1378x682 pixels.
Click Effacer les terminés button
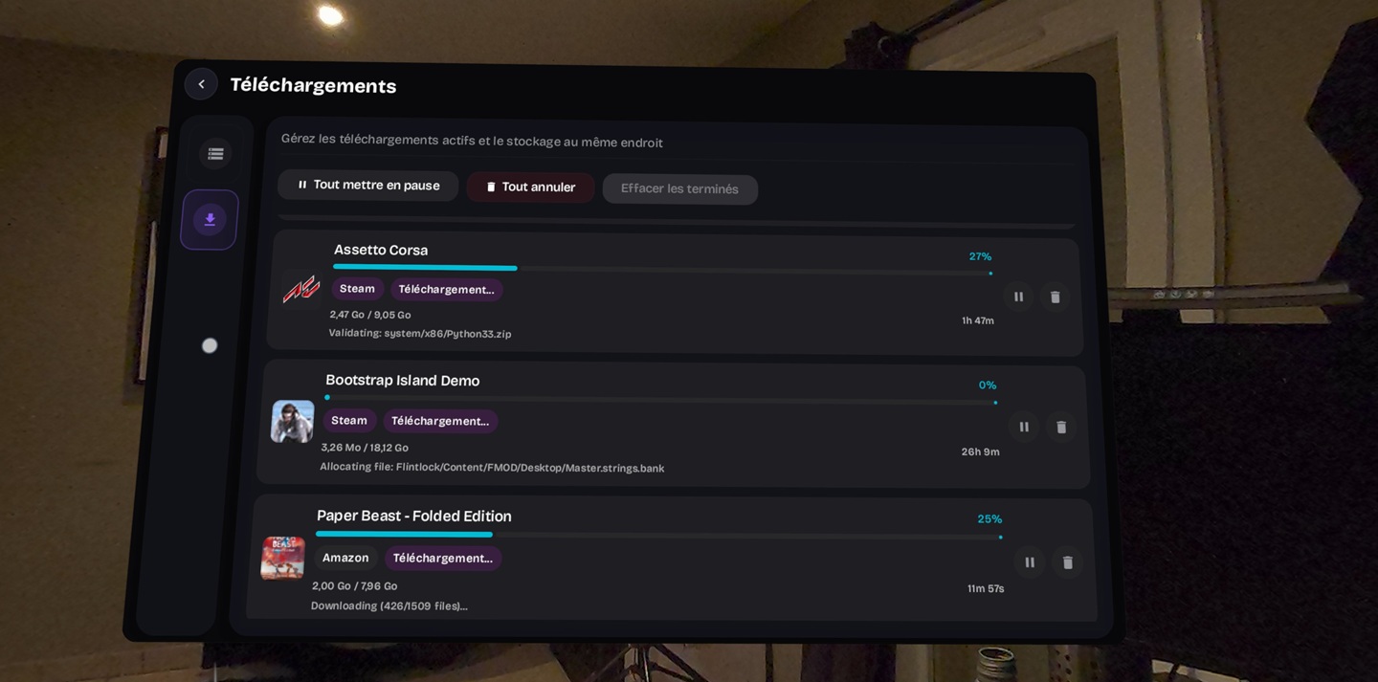[680, 189]
